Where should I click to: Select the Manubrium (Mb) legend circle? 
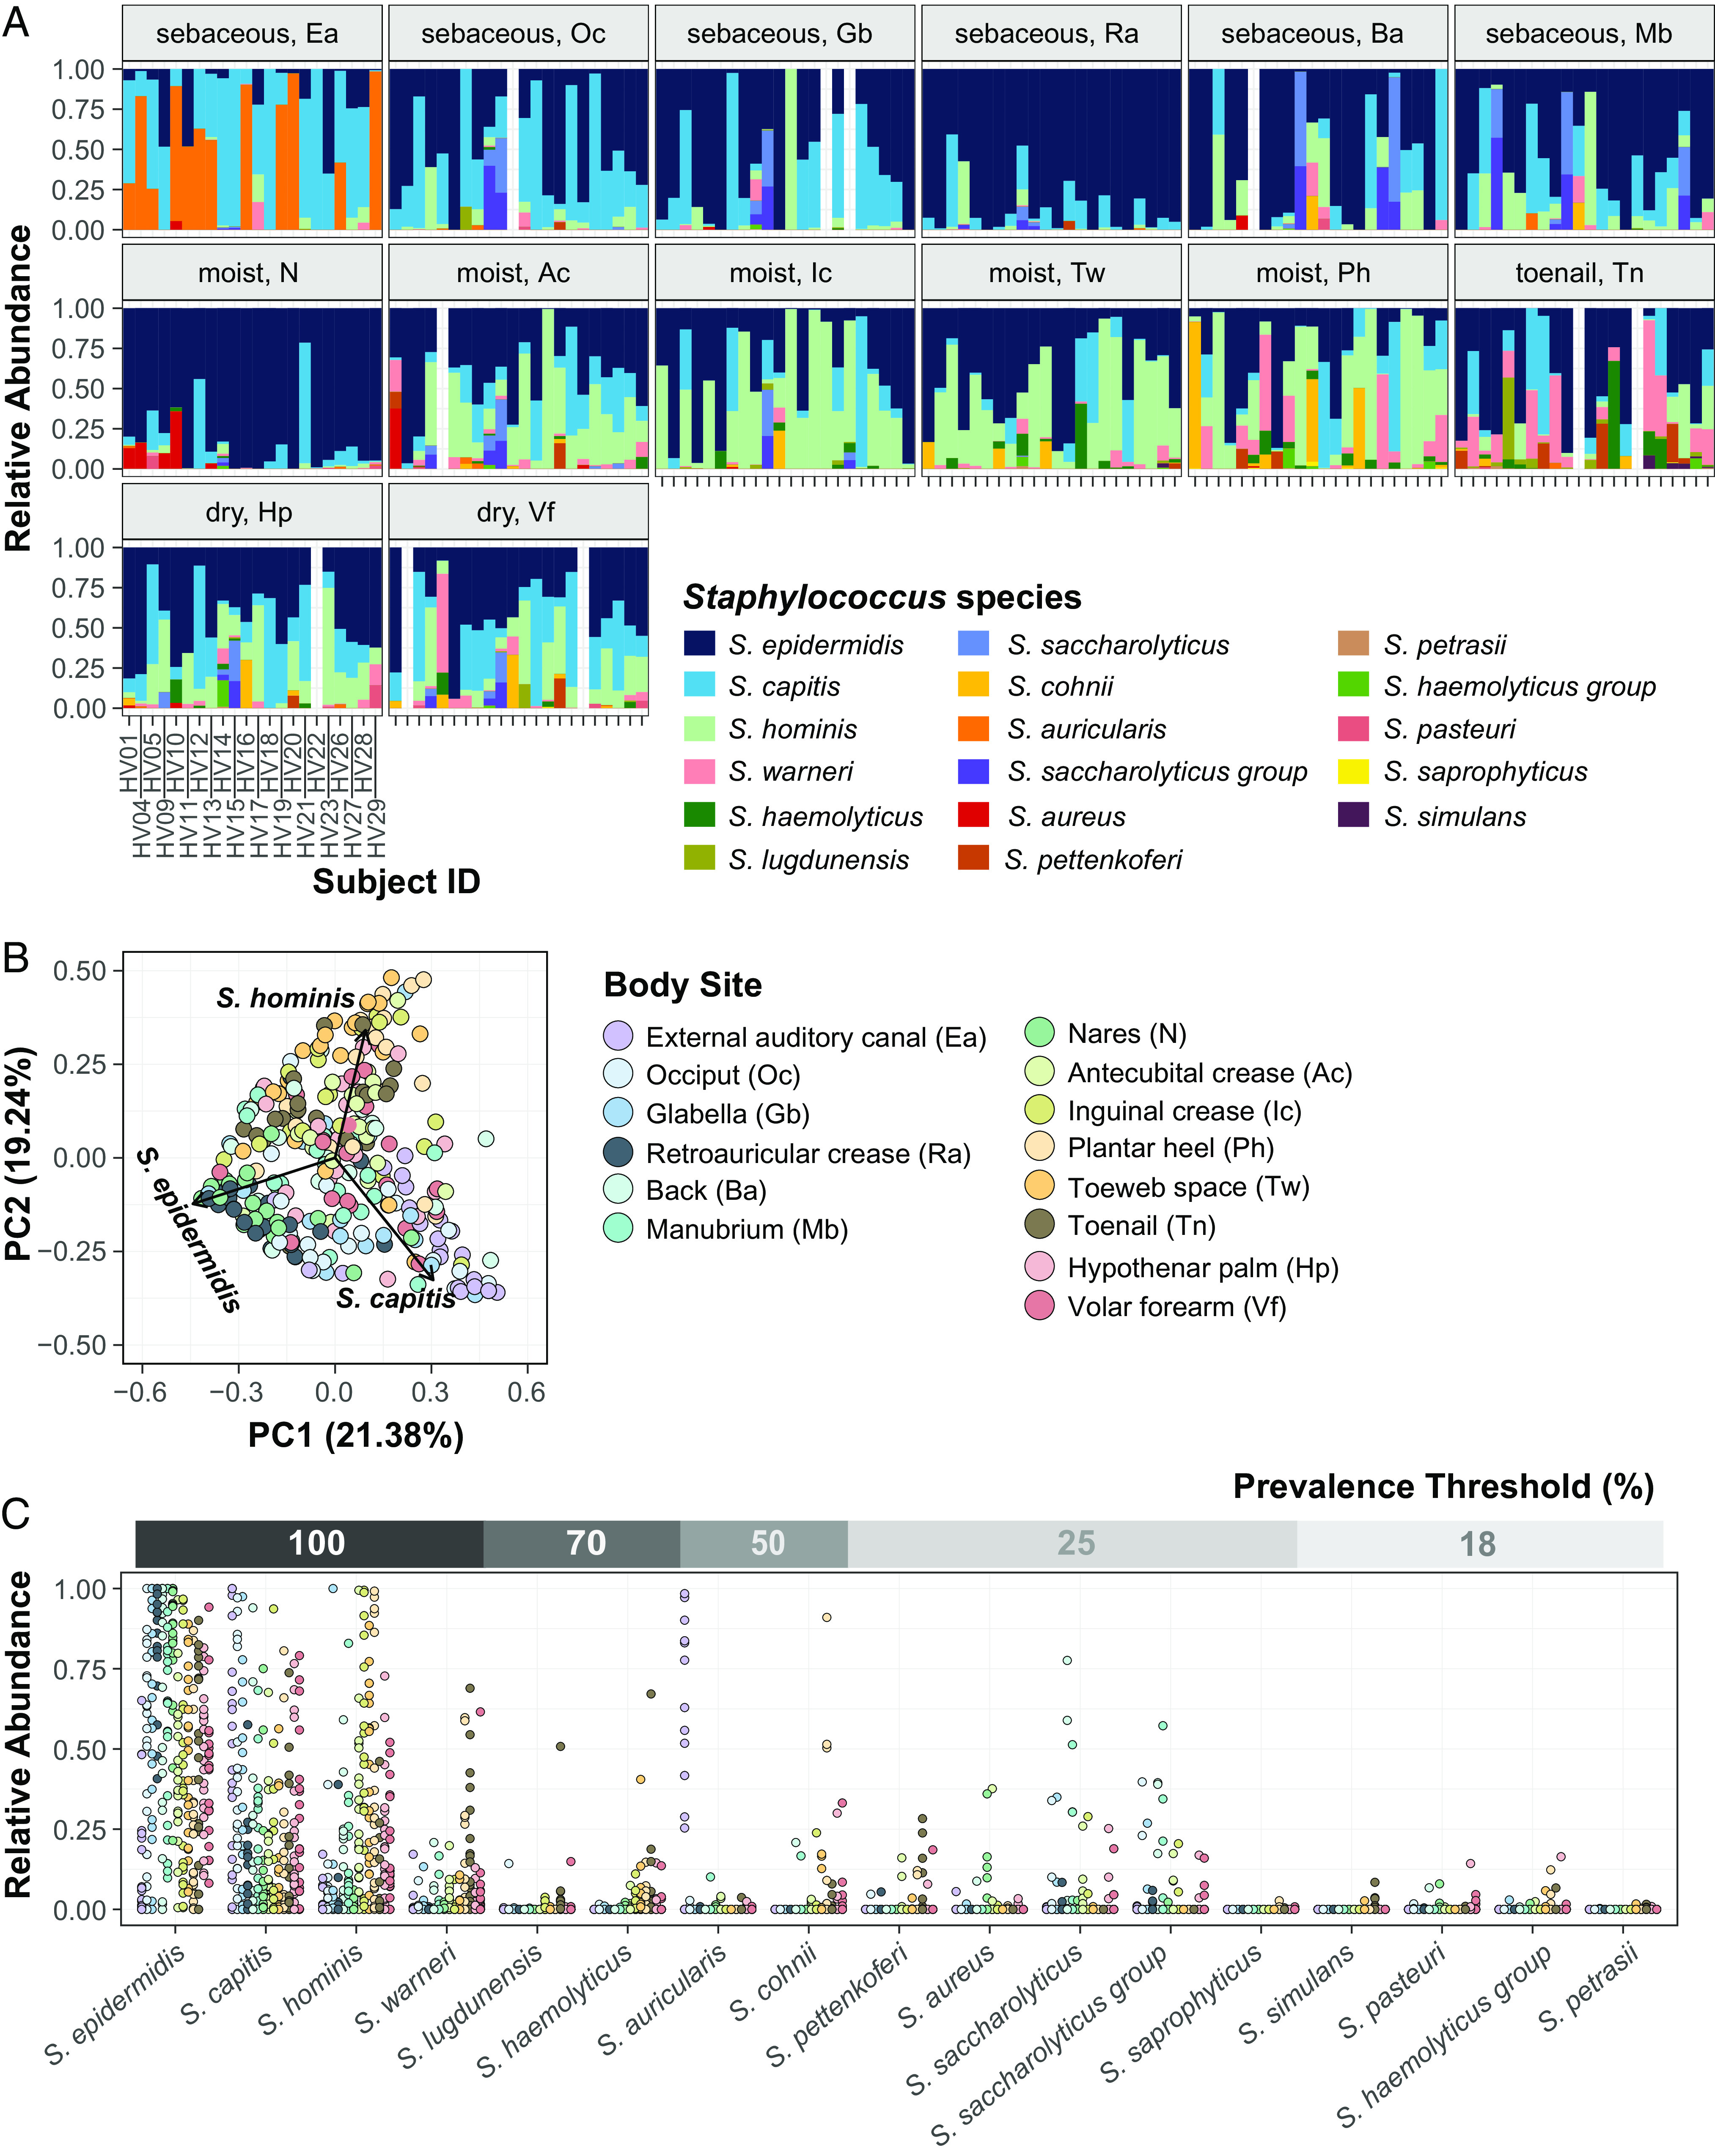(x=618, y=1228)
